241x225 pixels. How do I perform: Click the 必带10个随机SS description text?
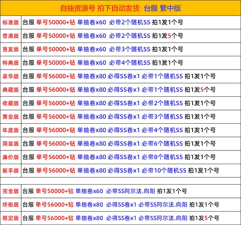(x=164, y=170)
